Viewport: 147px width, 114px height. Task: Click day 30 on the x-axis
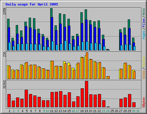pyautogui.click(x=134, y=111)
